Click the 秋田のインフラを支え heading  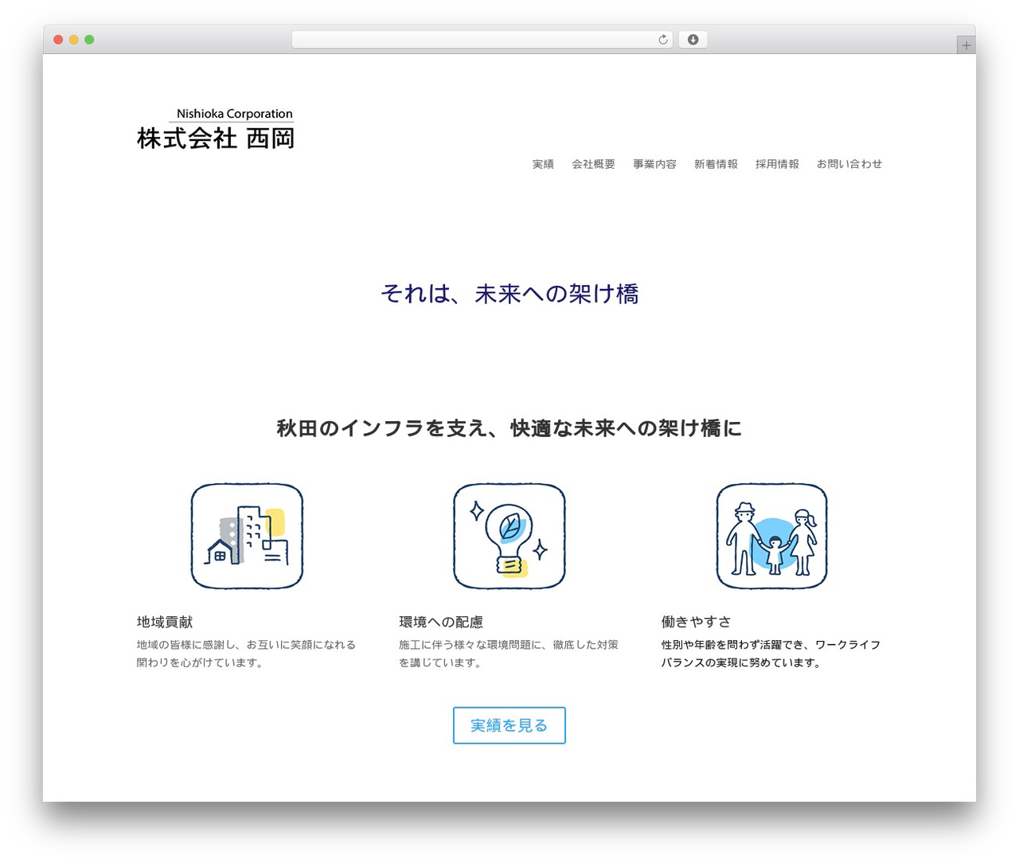(509, 428)
